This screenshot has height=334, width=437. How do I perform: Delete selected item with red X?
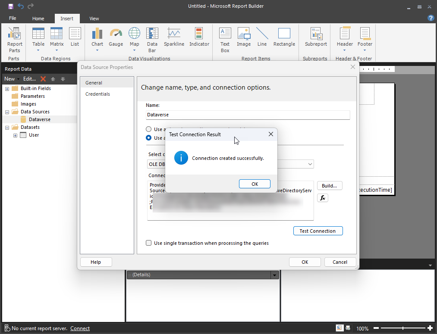(43, 79)
